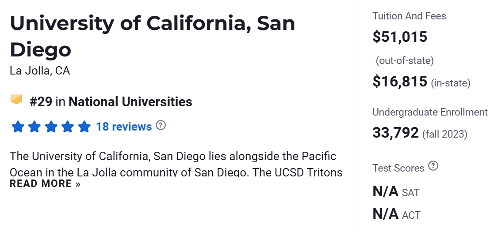Click the third rating star
Screen dimensions: 498x232
(51, 127)
